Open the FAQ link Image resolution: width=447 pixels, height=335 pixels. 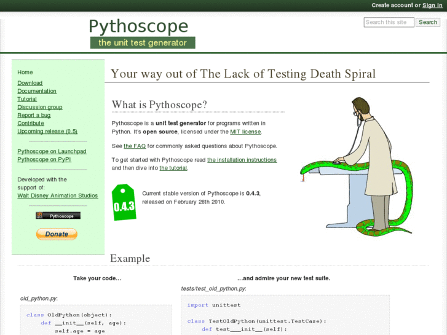click(135, 146)
